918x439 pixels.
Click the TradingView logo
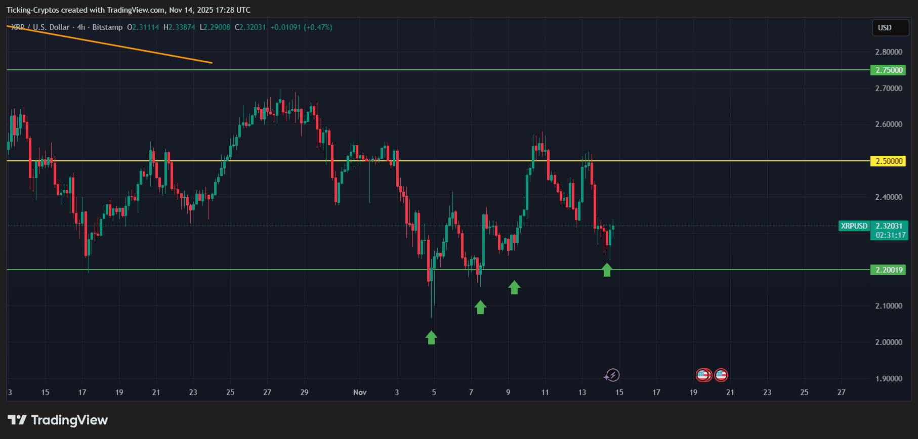[x=58, y=420]
